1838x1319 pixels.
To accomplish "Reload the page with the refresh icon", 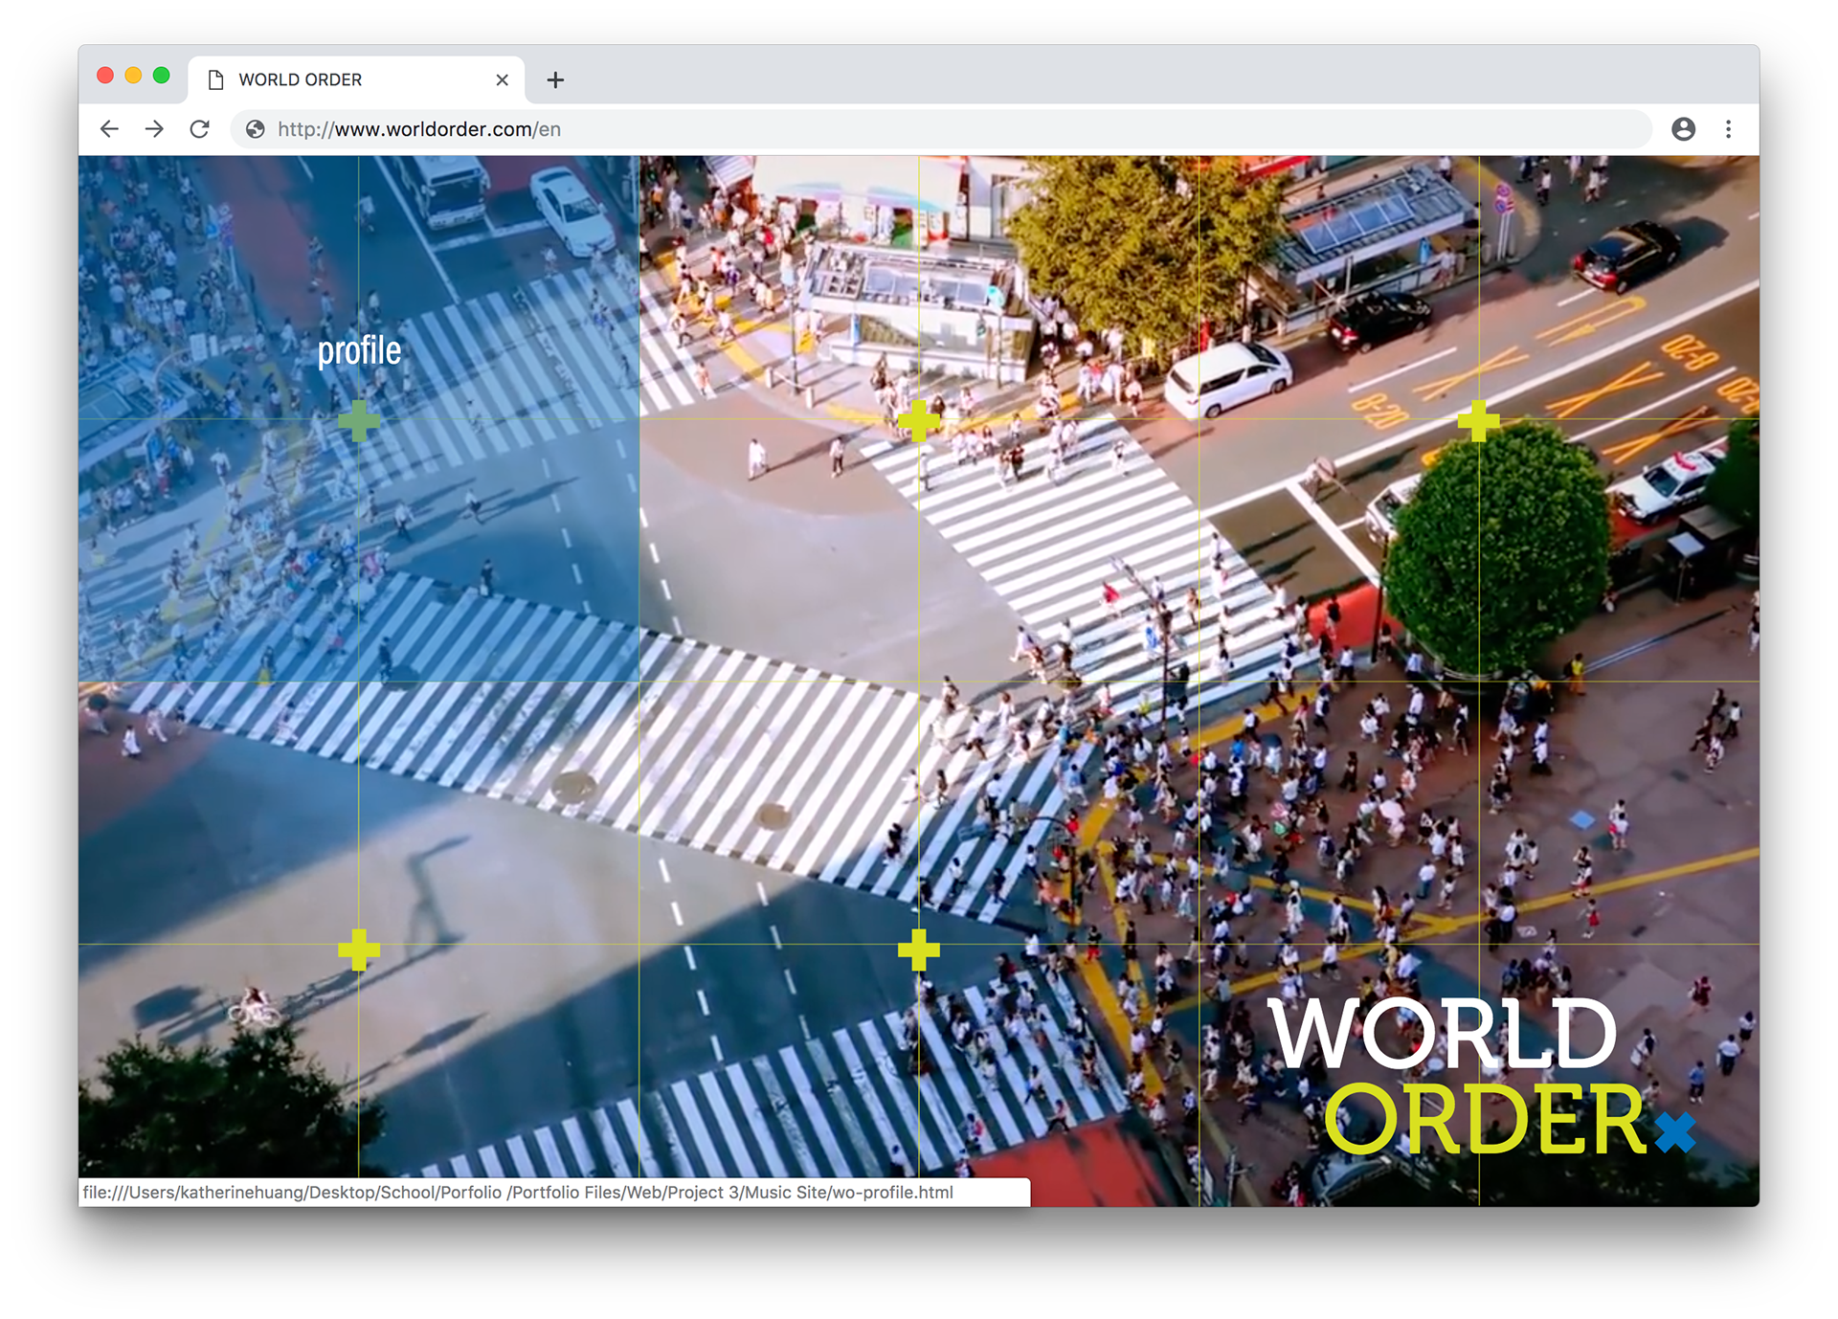I will [x=199, y=129].
